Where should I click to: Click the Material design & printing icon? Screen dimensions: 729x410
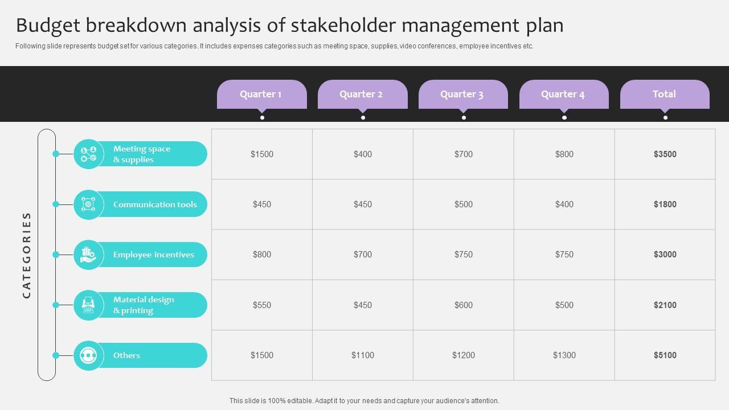pyautogui.click(x=88, y=305)
